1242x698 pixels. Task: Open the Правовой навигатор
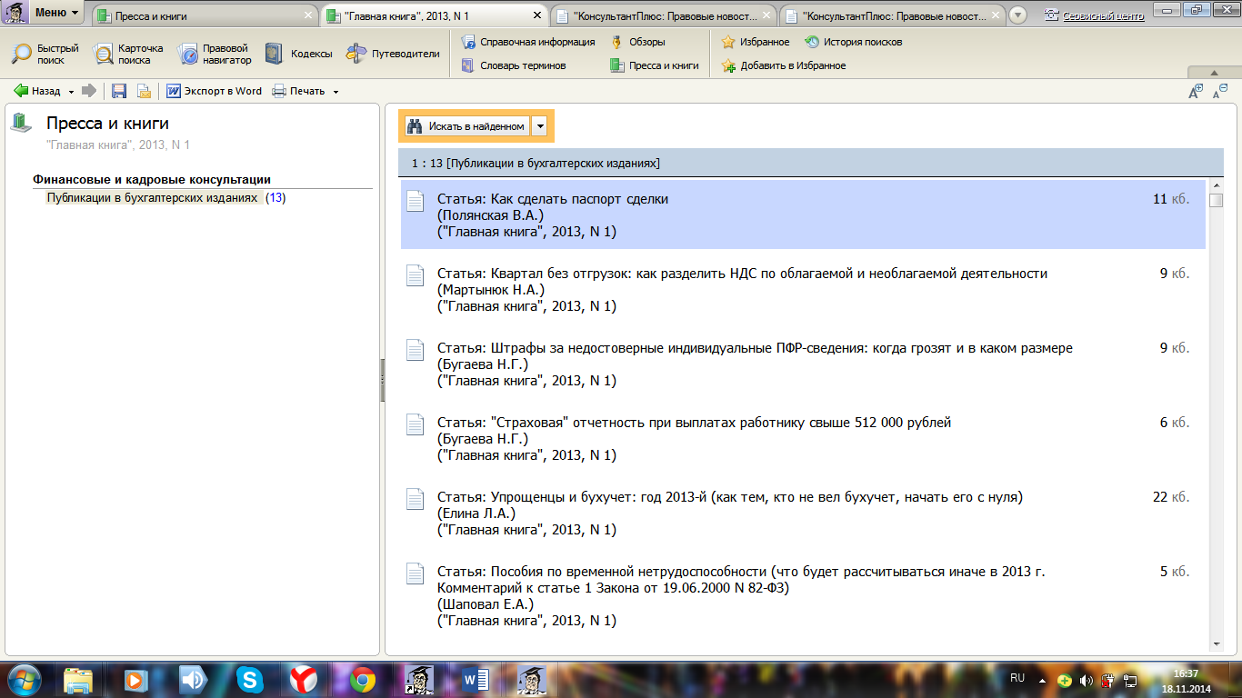point(215,54)
